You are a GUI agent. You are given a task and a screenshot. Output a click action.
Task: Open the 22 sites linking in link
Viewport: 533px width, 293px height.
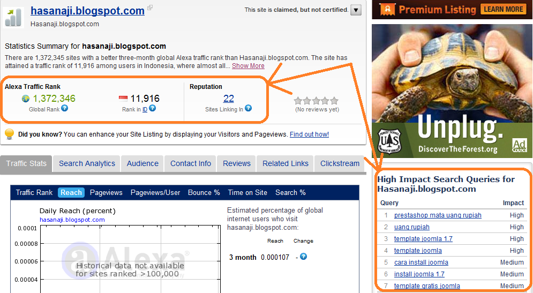click(x=228, y=99)
